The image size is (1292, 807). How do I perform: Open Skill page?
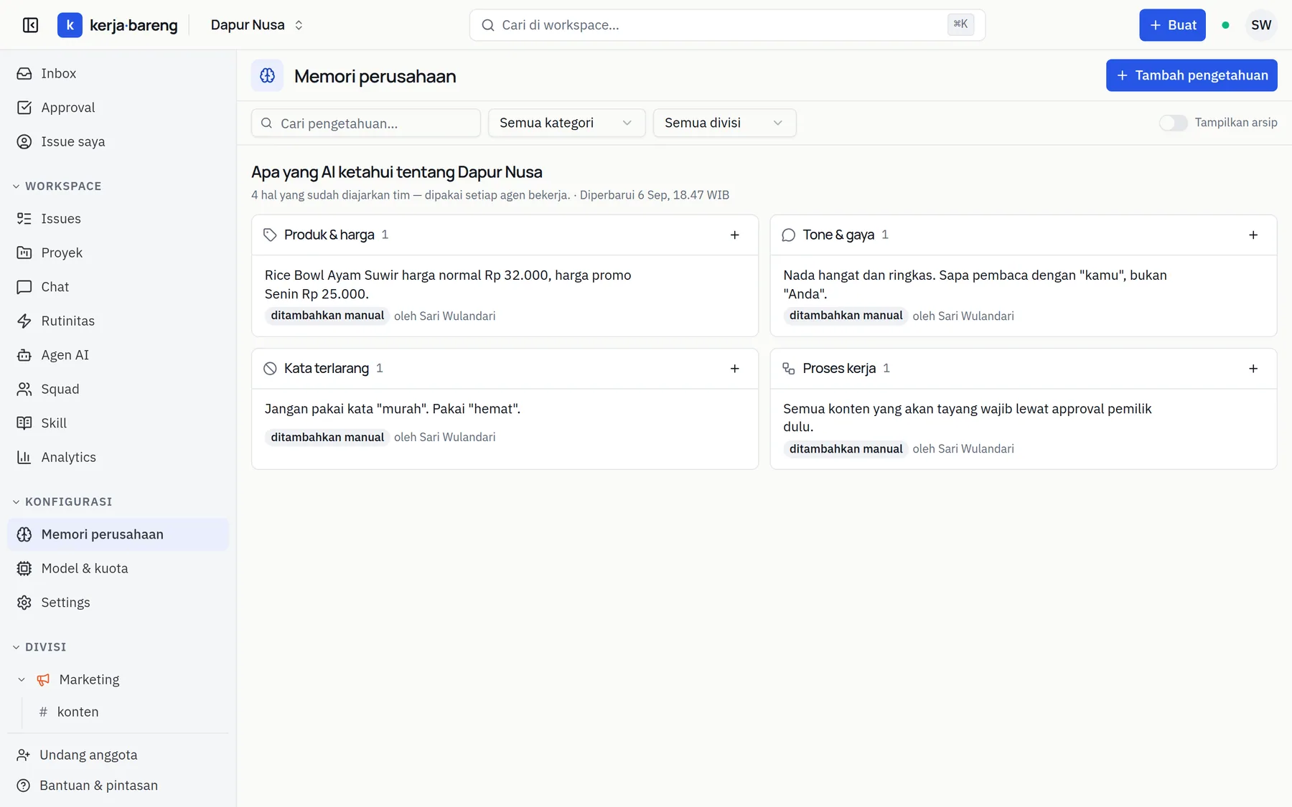[118, 423]
